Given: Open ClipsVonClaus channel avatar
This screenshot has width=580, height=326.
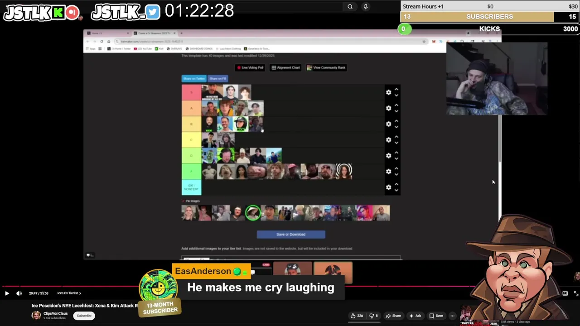Looking at the screenshot, I should pos(36,316).
